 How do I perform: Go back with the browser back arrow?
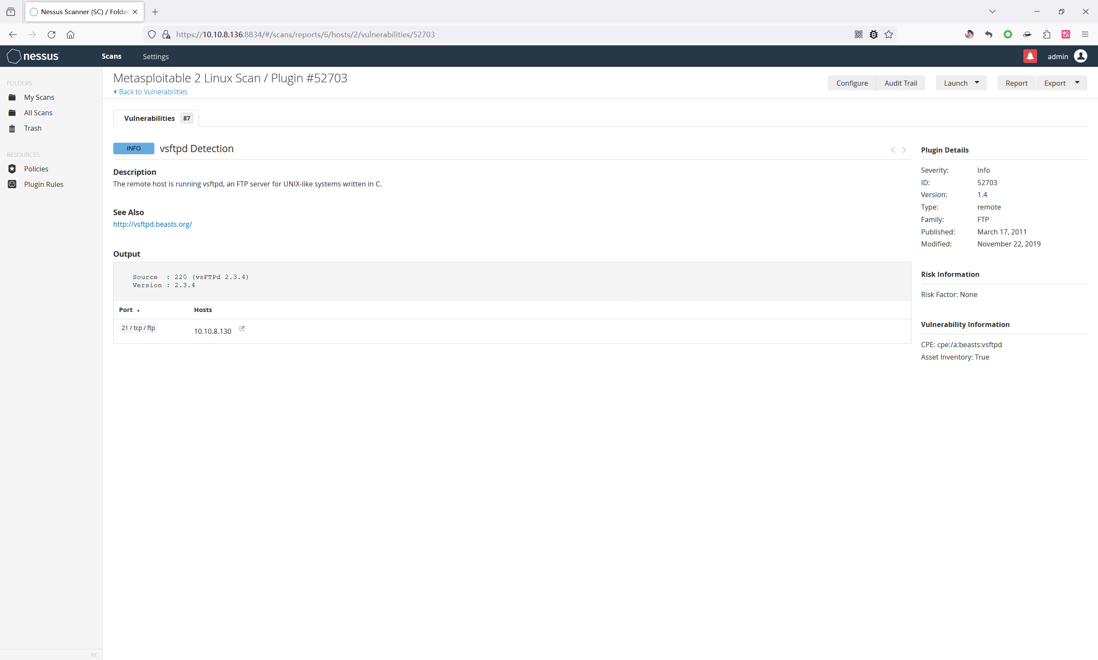12,34
